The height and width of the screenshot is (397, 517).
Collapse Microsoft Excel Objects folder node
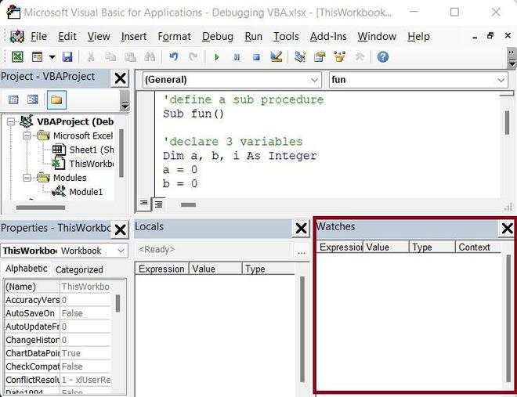(27, 135)
